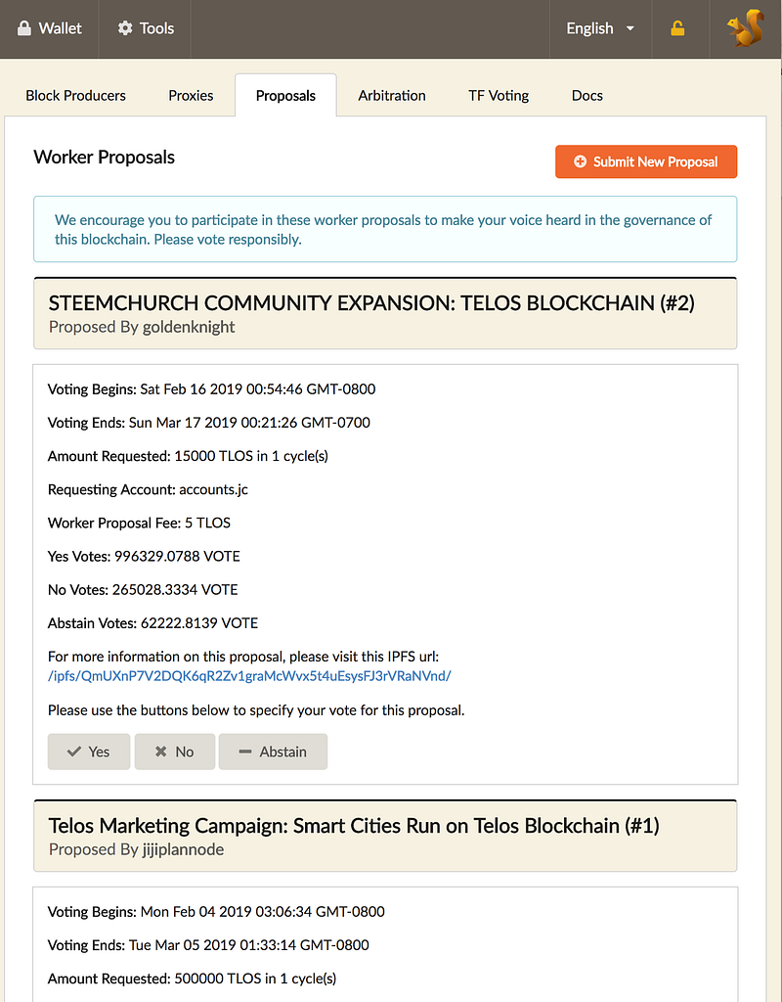Screen dimensions: 782x1002
Task: Go to the Arbitration tab
Action: tap(391, 95)
